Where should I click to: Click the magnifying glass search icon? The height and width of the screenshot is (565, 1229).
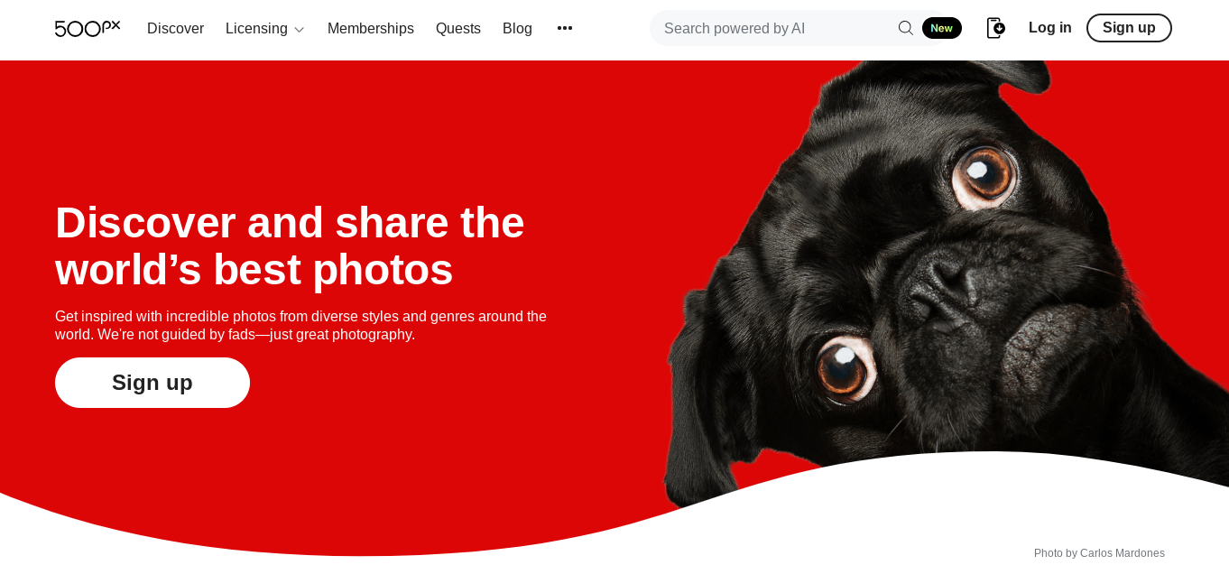click(x=905, y=28)
